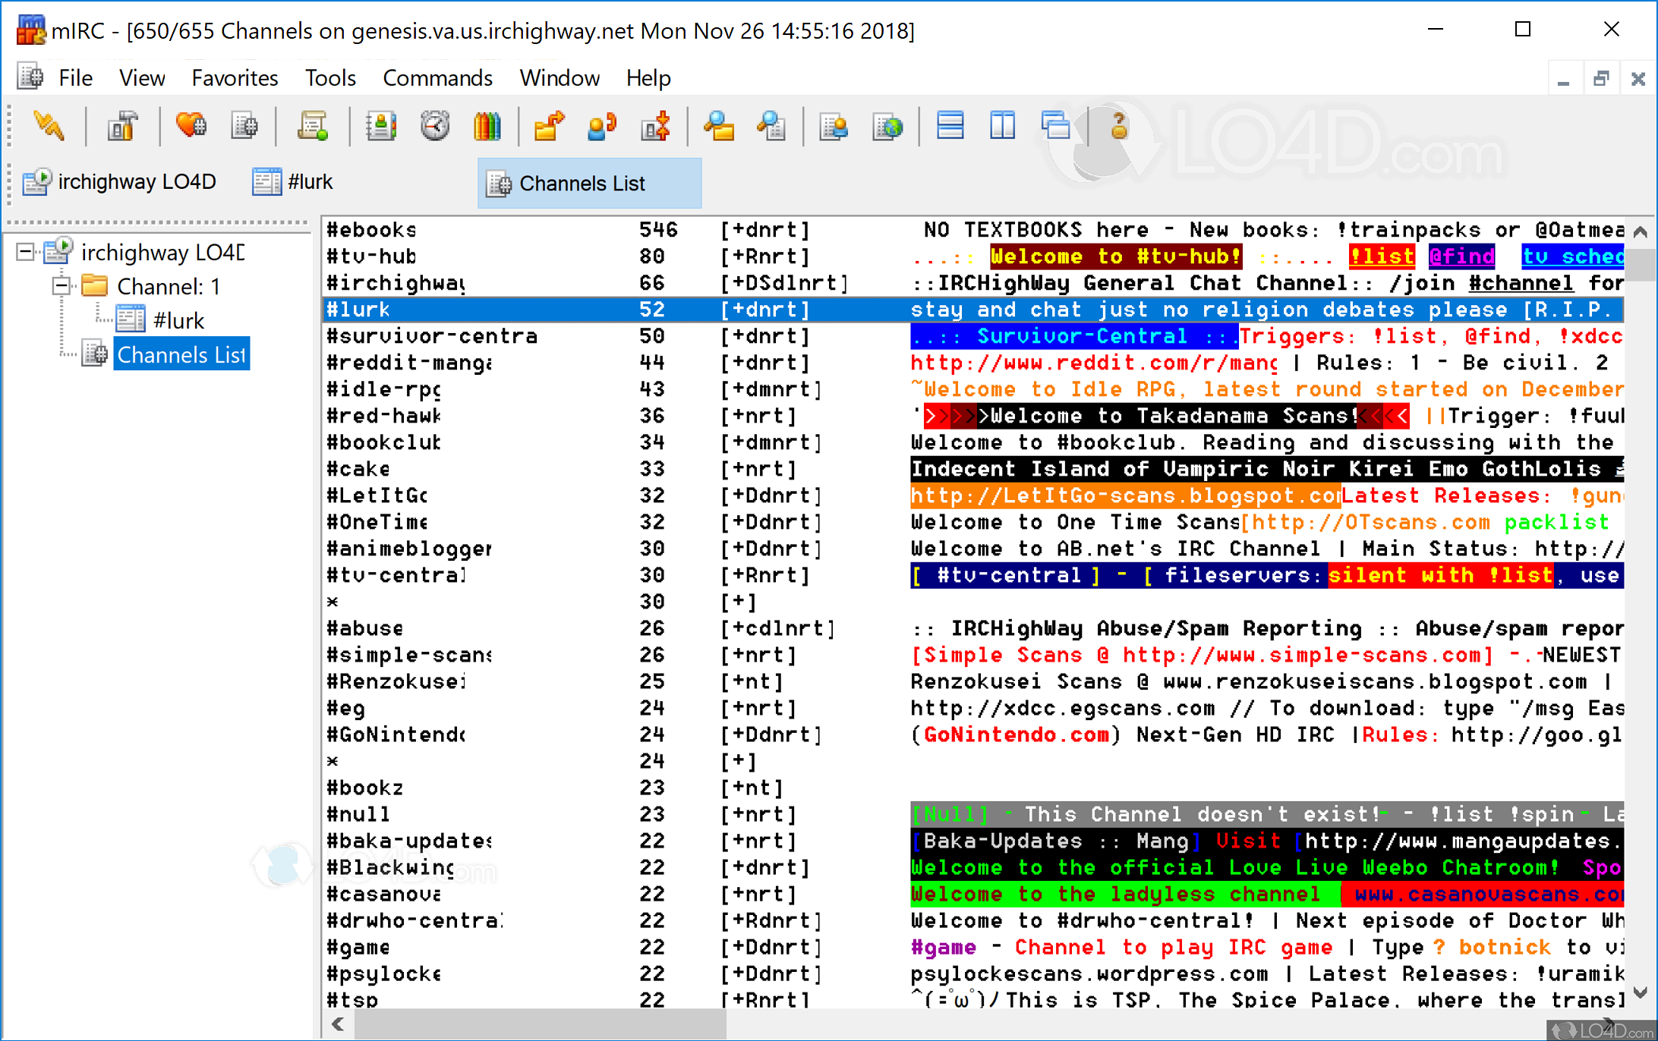Screen dimensions: 1658x1041
Task: Click the Timer alarm clock icon
Action: click(435, 126)
